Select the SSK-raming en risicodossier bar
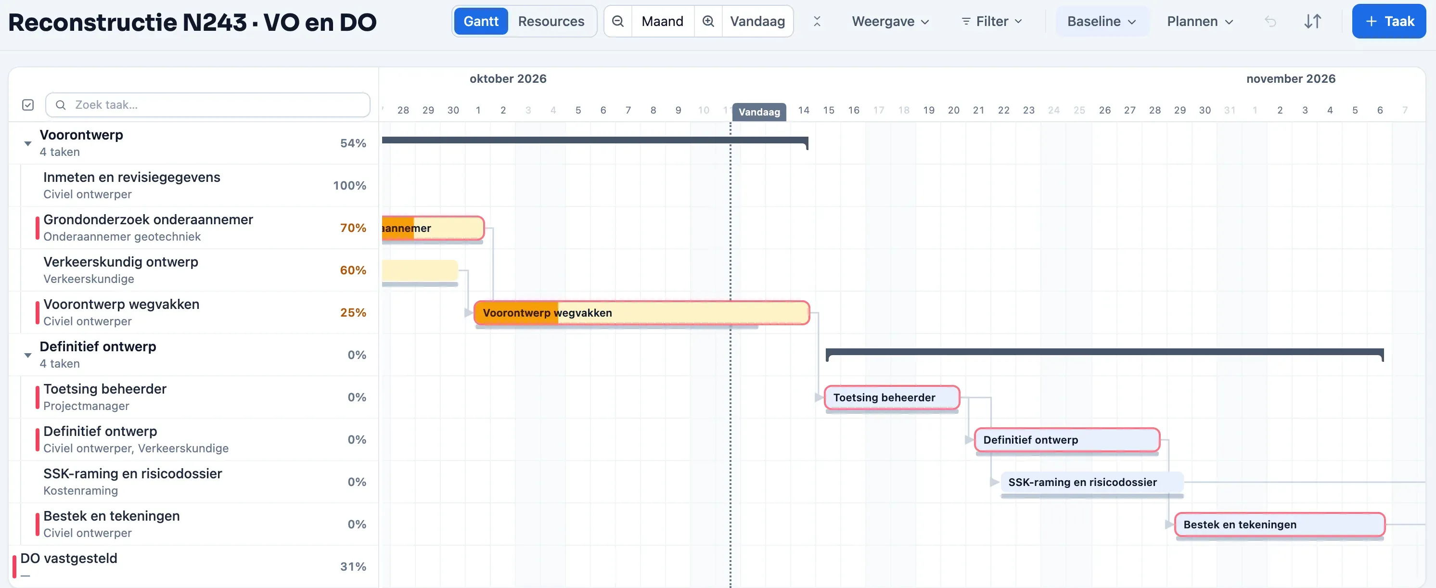This screenshot has height=588, width=1436. pyautogui.click(x=1091, y=482)
